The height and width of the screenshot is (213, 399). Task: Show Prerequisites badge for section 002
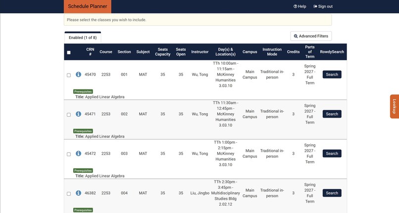(x=83, y=131)
